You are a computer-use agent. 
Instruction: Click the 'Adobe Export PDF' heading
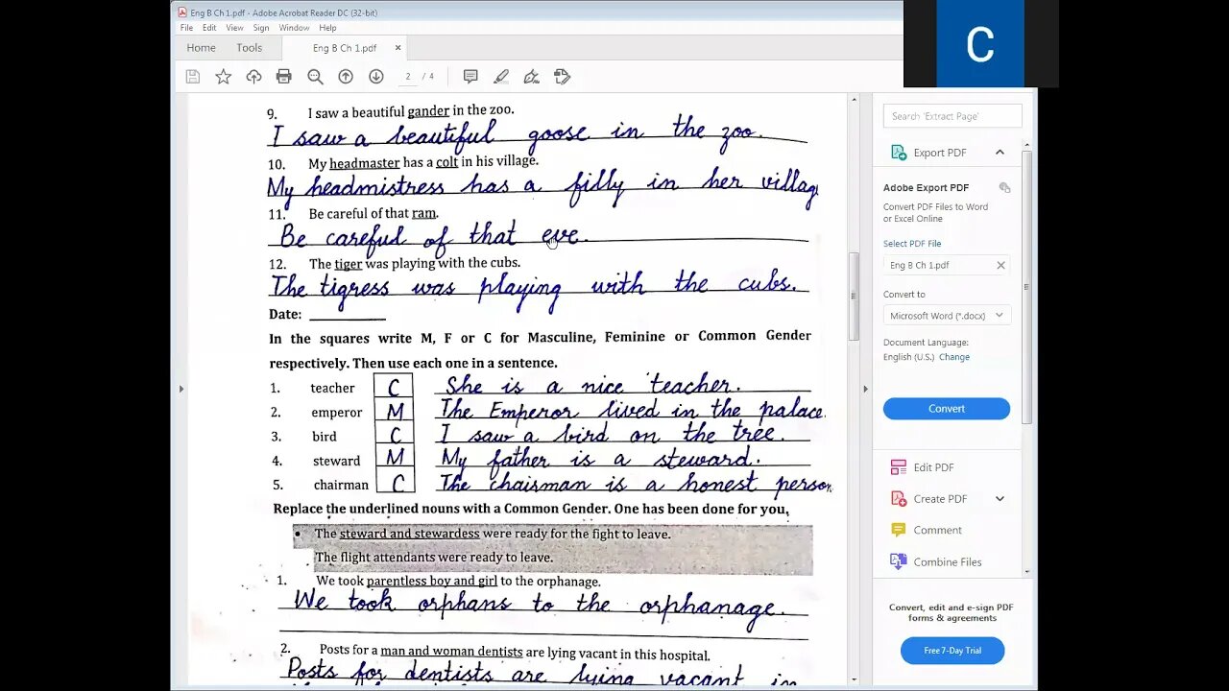926,188
